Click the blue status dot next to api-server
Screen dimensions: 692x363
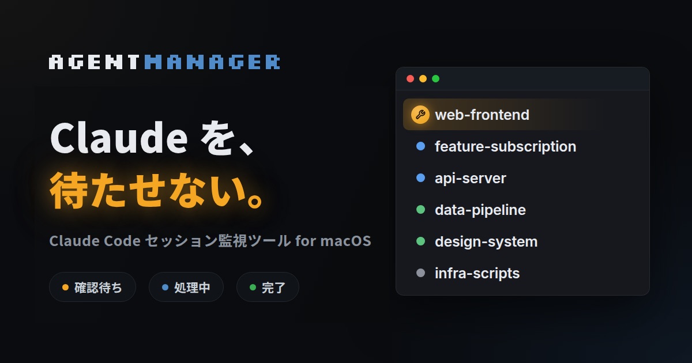tap(420, 178)
